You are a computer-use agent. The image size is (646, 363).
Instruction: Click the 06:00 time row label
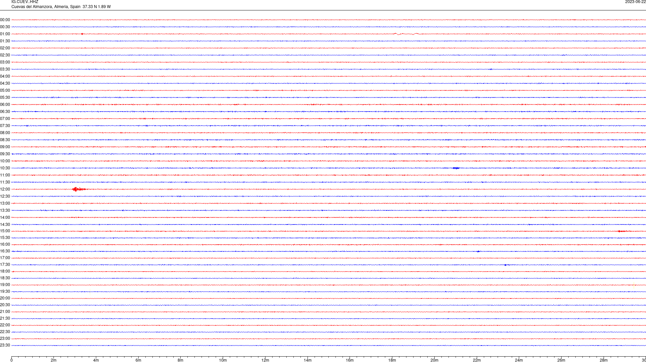click(5, 105)
